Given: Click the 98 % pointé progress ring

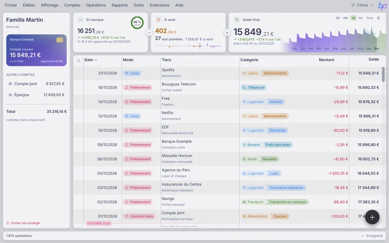Looking at the screenshot, I should click(137, 23).
